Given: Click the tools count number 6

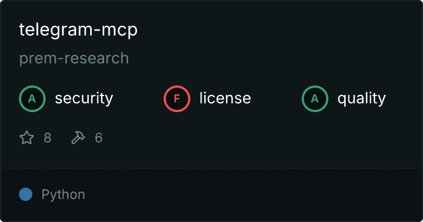Looking at the screenshot, I should 99,138.
